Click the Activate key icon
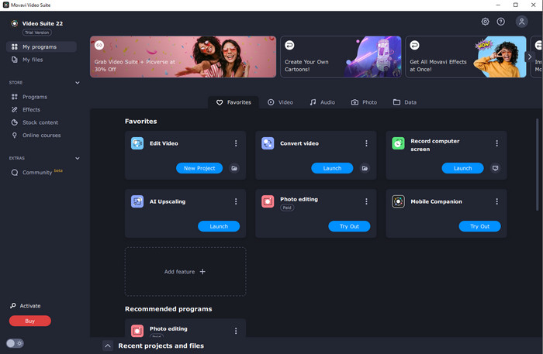 pyautogui.click(x=13, y=306)
